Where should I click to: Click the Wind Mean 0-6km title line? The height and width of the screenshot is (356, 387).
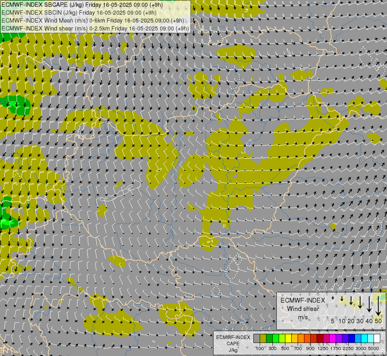tap(93, 21)
